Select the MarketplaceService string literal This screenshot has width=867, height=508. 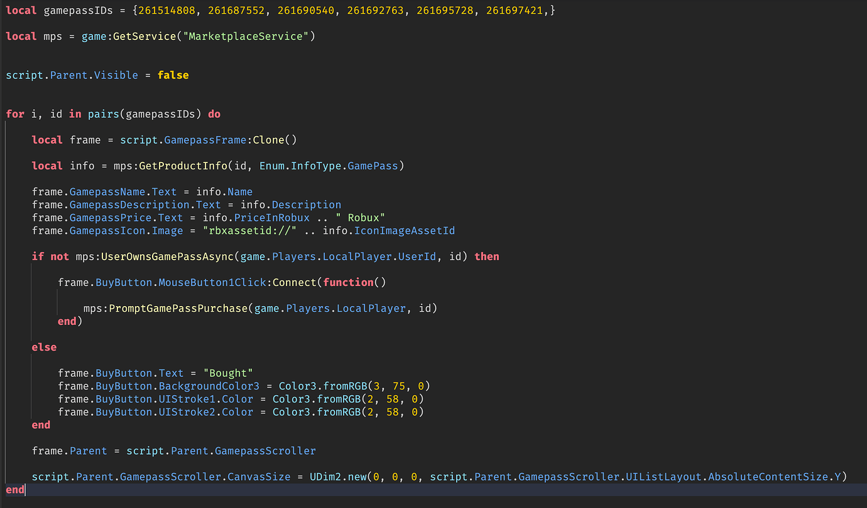point(245,36)
